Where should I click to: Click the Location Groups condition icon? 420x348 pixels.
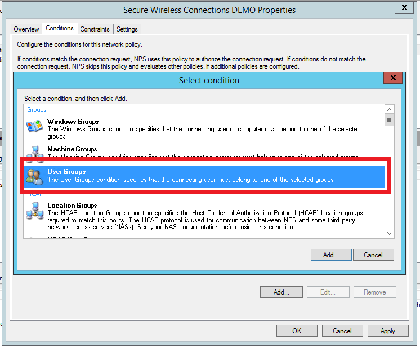tap(34, 211)
